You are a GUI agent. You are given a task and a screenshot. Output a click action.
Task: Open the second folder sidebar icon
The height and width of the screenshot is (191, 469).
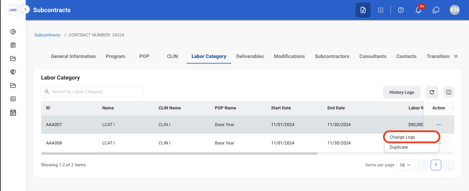13,85
